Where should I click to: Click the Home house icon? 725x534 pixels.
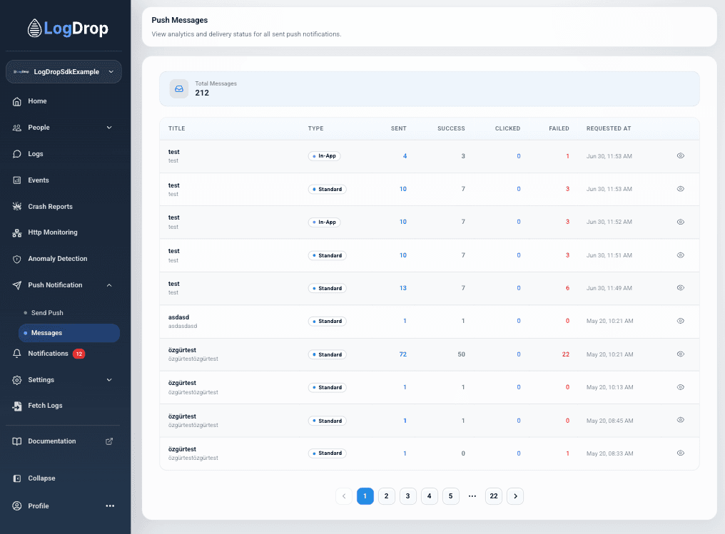coord(17,102)
